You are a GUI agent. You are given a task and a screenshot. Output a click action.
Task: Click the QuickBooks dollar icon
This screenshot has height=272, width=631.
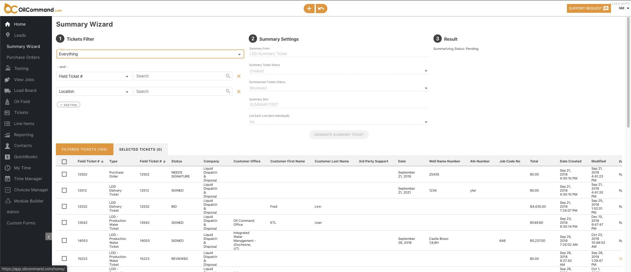click(8, 157)
